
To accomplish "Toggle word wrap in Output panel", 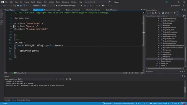I will point(70,79).
